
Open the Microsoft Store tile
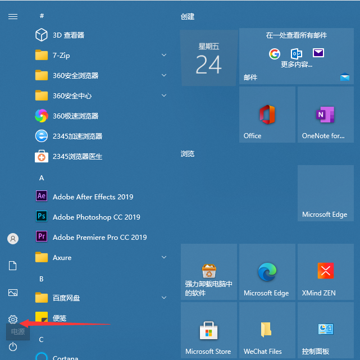[x=208, y=331]
